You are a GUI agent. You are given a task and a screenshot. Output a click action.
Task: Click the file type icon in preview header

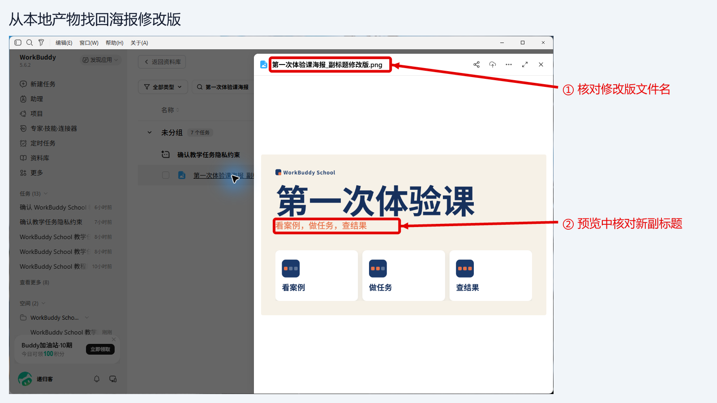point(264,64)
